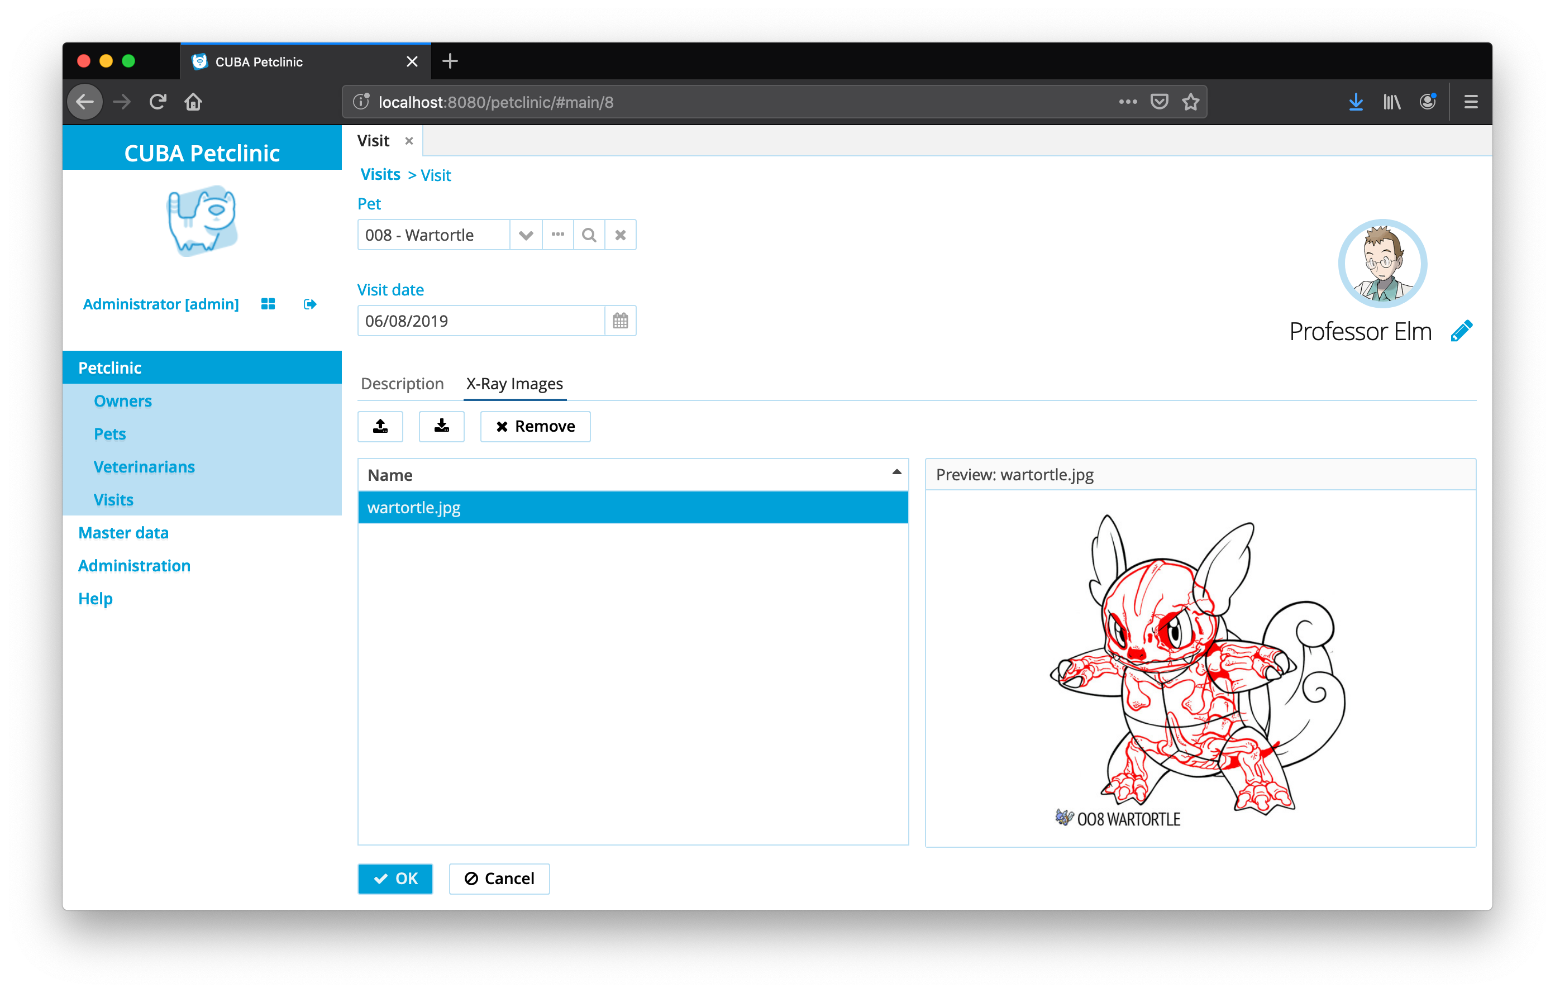
Task: Collapse the Petclinic sidebar section
Action: [202, 368]
